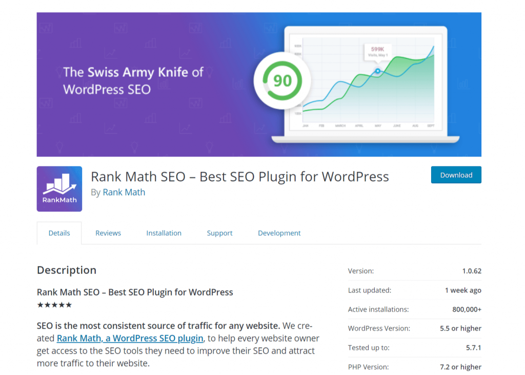This screenshot has width=525, height=375.
Task: Click the '800,000+' active installations value
Action: [466, 309]
